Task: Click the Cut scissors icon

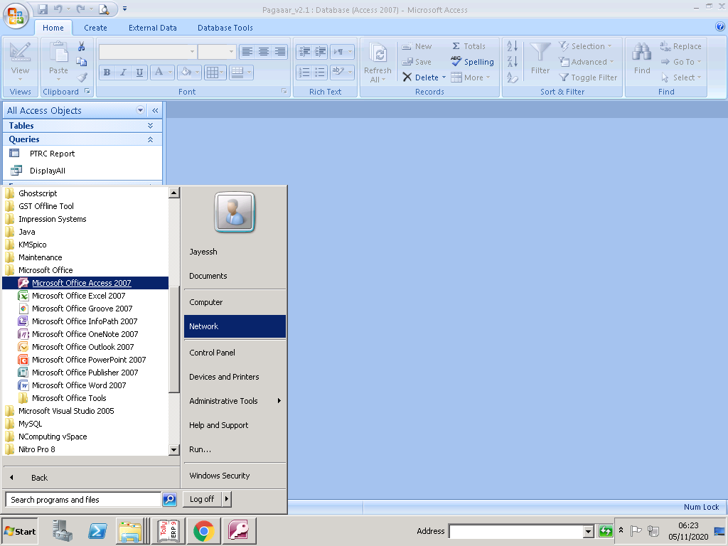Action: click(82, 46)
